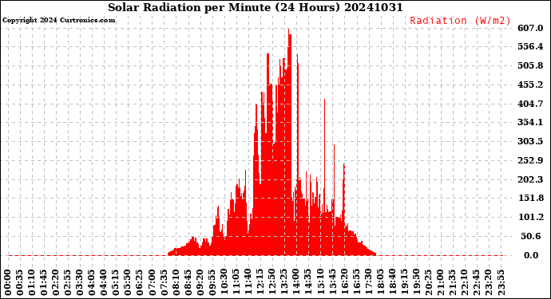Viewport: 551px width, 299px height.
Task: Click the x-axis time label 00:00
Action: coord(8,283)
